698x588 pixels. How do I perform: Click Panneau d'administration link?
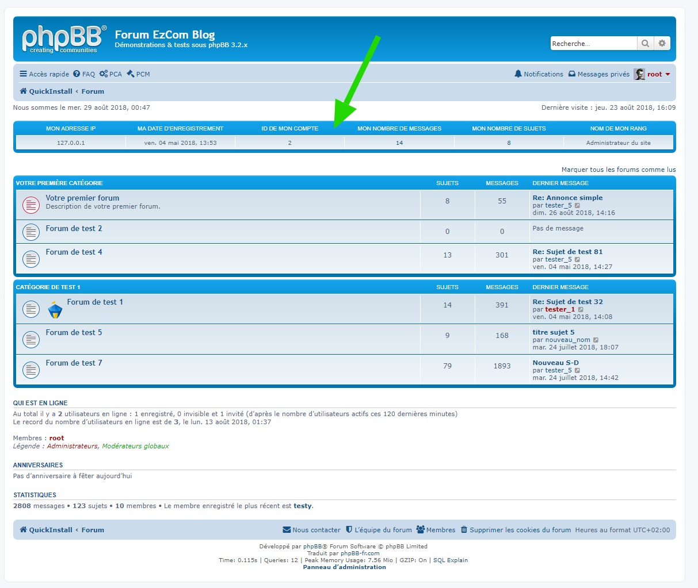coord(344,567)
